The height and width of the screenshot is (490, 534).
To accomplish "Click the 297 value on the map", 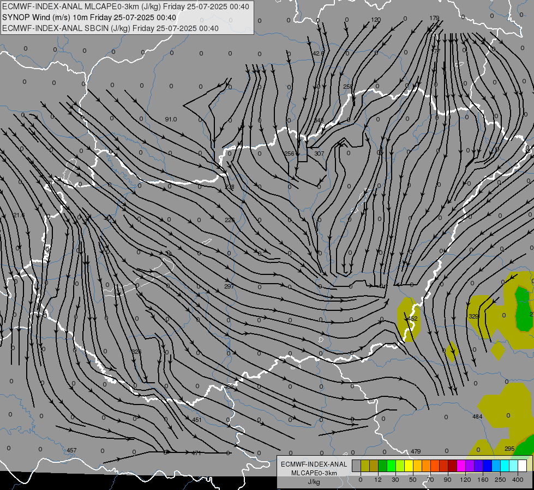I will coord(229,286).
